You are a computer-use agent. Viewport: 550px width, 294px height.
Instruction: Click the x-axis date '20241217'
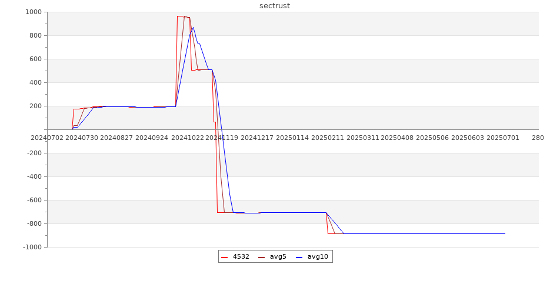tap(257, 138)
